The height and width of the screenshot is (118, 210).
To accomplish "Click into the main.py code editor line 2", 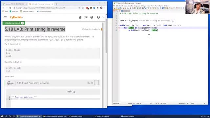I will (x=55, y=99).
